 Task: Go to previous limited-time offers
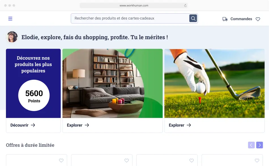[x=251, y=145]
